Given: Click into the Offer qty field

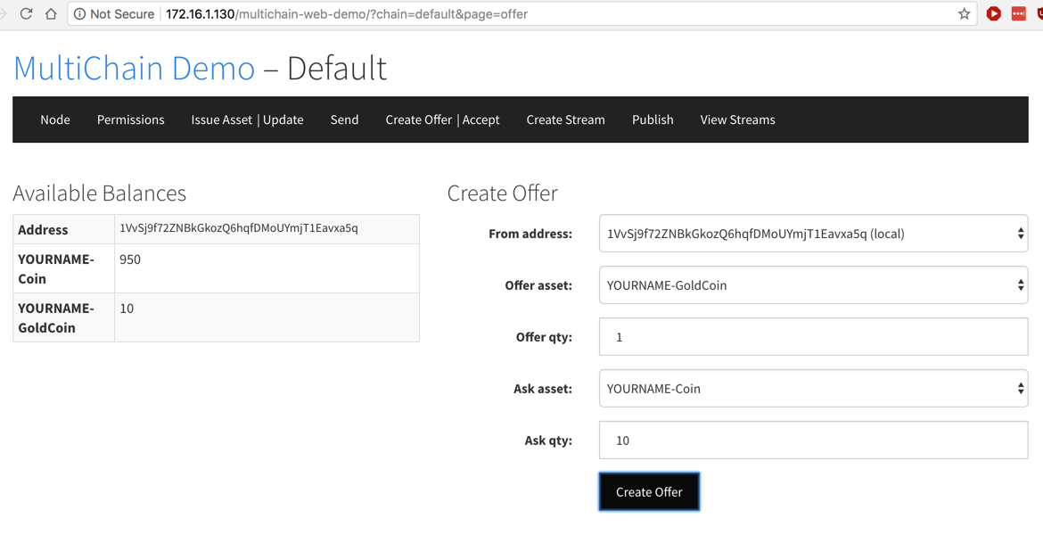Looking at the screenshot, I should coord(813,337).
